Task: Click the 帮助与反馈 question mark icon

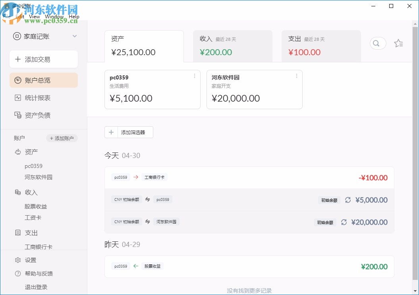Action: (17, 274)
